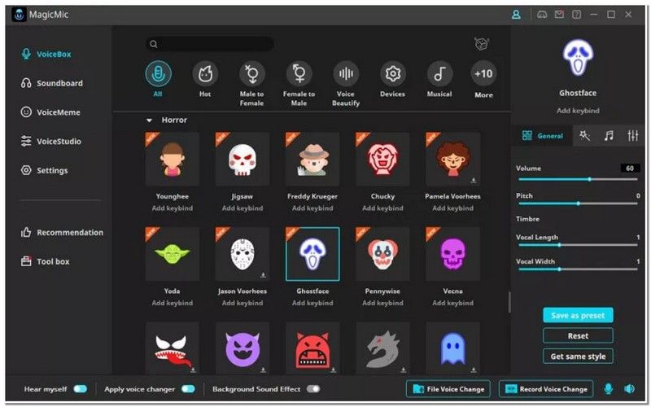Choose the Freddy Krueger voice
The width and height of the screenshot is (651, 407).
[312, 159]
